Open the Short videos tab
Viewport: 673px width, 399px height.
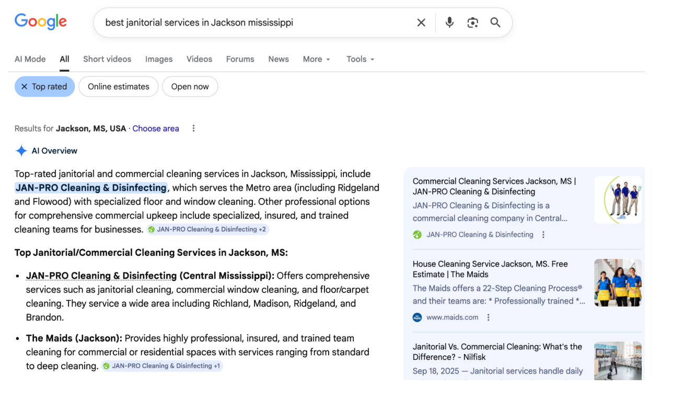tap(107, 59)
